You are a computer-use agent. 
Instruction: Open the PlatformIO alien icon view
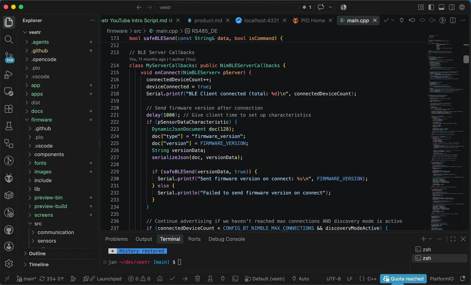point(9,178)
